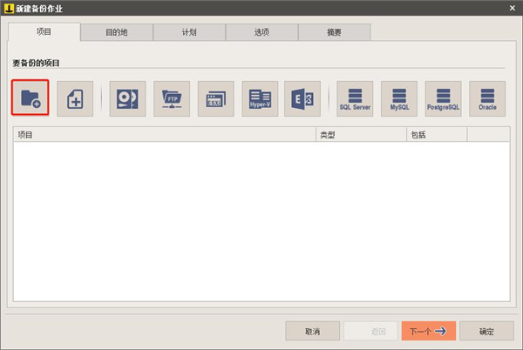The width and height of the screenshot is (523, 350).
Task: Confirm with the 确定 button
Action: (486, 331)
